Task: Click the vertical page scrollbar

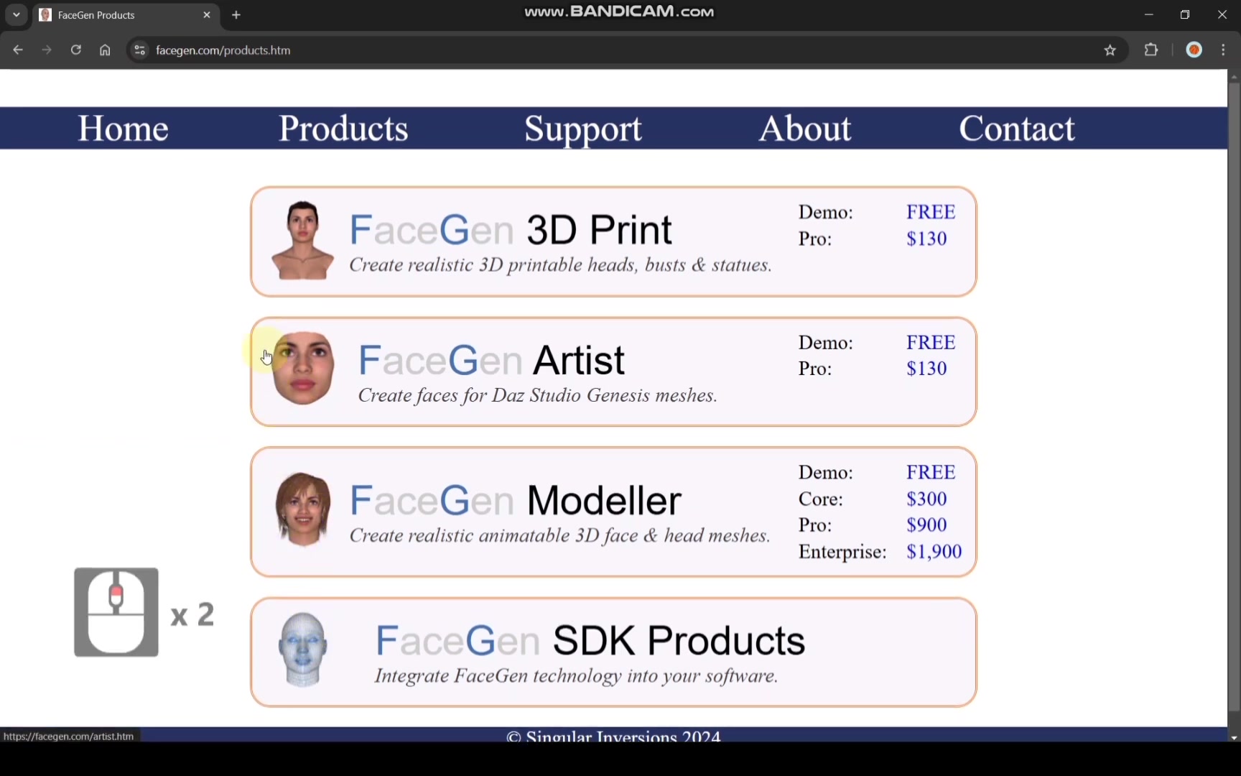Action: (1234, 397)
